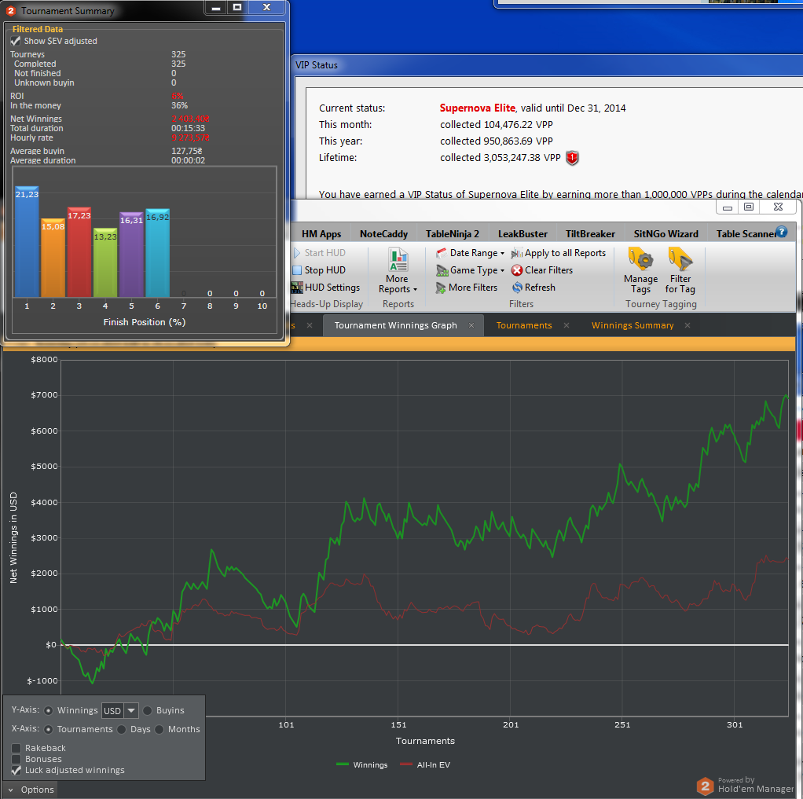
Task: Open the TiltBreaker menu
Action: [590, 234]
